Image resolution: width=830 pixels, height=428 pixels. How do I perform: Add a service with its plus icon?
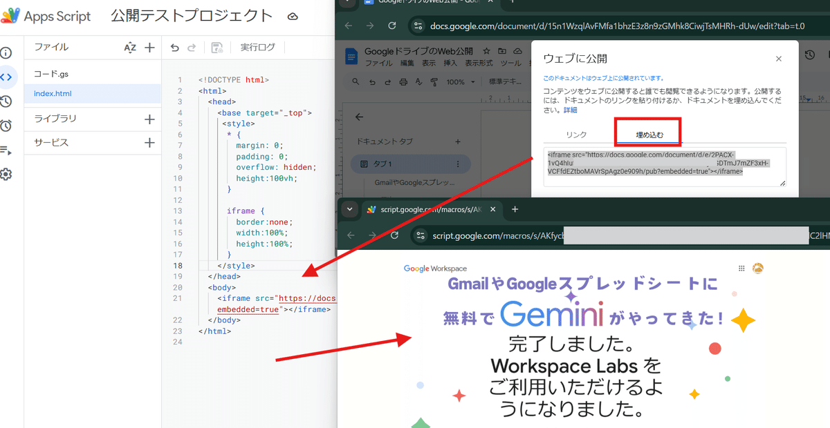(149, 143)
